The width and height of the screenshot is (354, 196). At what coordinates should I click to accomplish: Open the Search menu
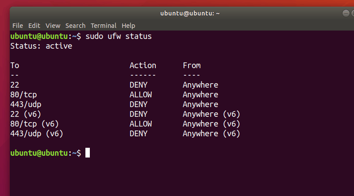75,26
